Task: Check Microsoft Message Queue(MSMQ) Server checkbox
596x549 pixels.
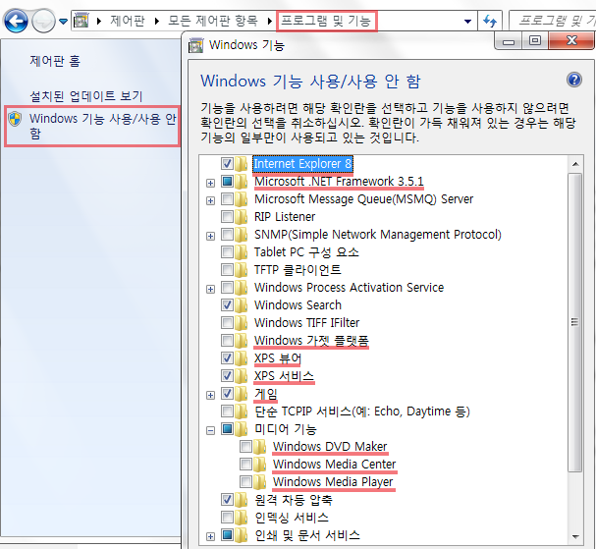Action: click(x=227, y=198)
